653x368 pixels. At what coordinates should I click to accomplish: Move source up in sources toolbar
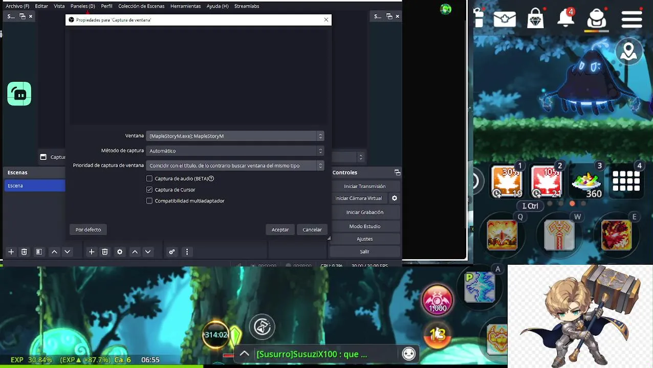pos(135,252)
